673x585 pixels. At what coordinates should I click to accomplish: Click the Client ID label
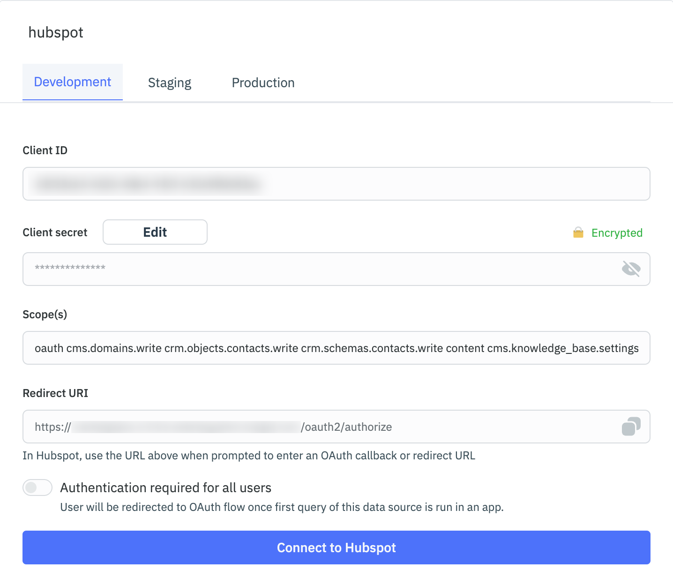(x=45, y=150)
